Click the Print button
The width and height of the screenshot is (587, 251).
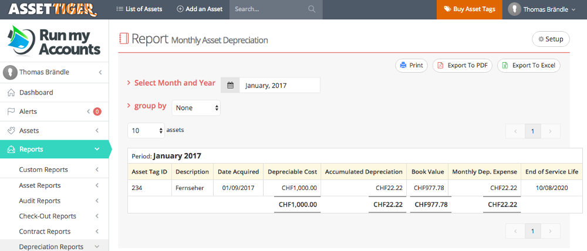coord(411,66)
